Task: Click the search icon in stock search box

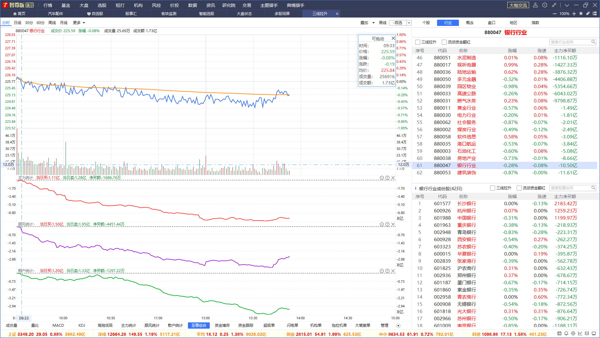Action: (593, 188)
